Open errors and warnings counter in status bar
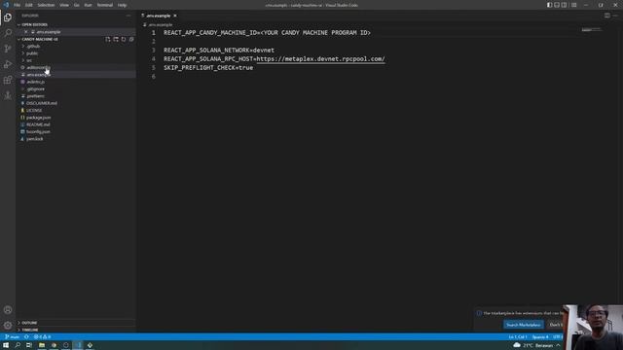Image resolution: width=623 pixels, height=350 pixels. point(42,337)
